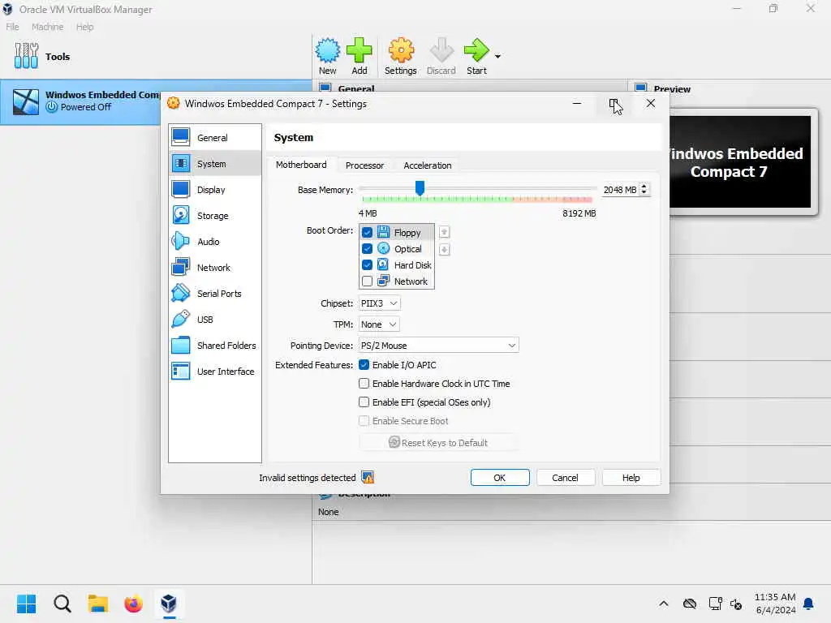Uncheck Hard Disk in boot order
The height and width of the screenshot is (623, 831).
367,265
